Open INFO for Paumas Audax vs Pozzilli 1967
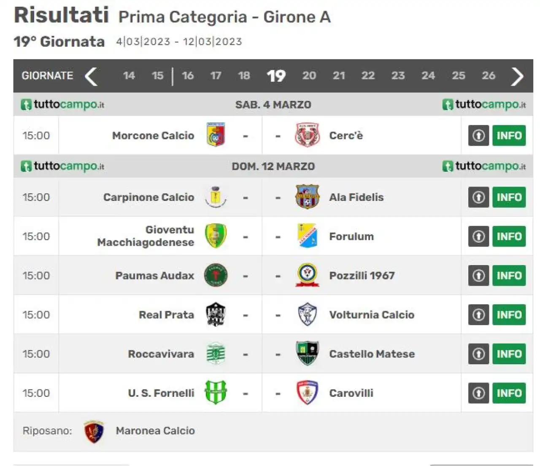 pos(509,276)
